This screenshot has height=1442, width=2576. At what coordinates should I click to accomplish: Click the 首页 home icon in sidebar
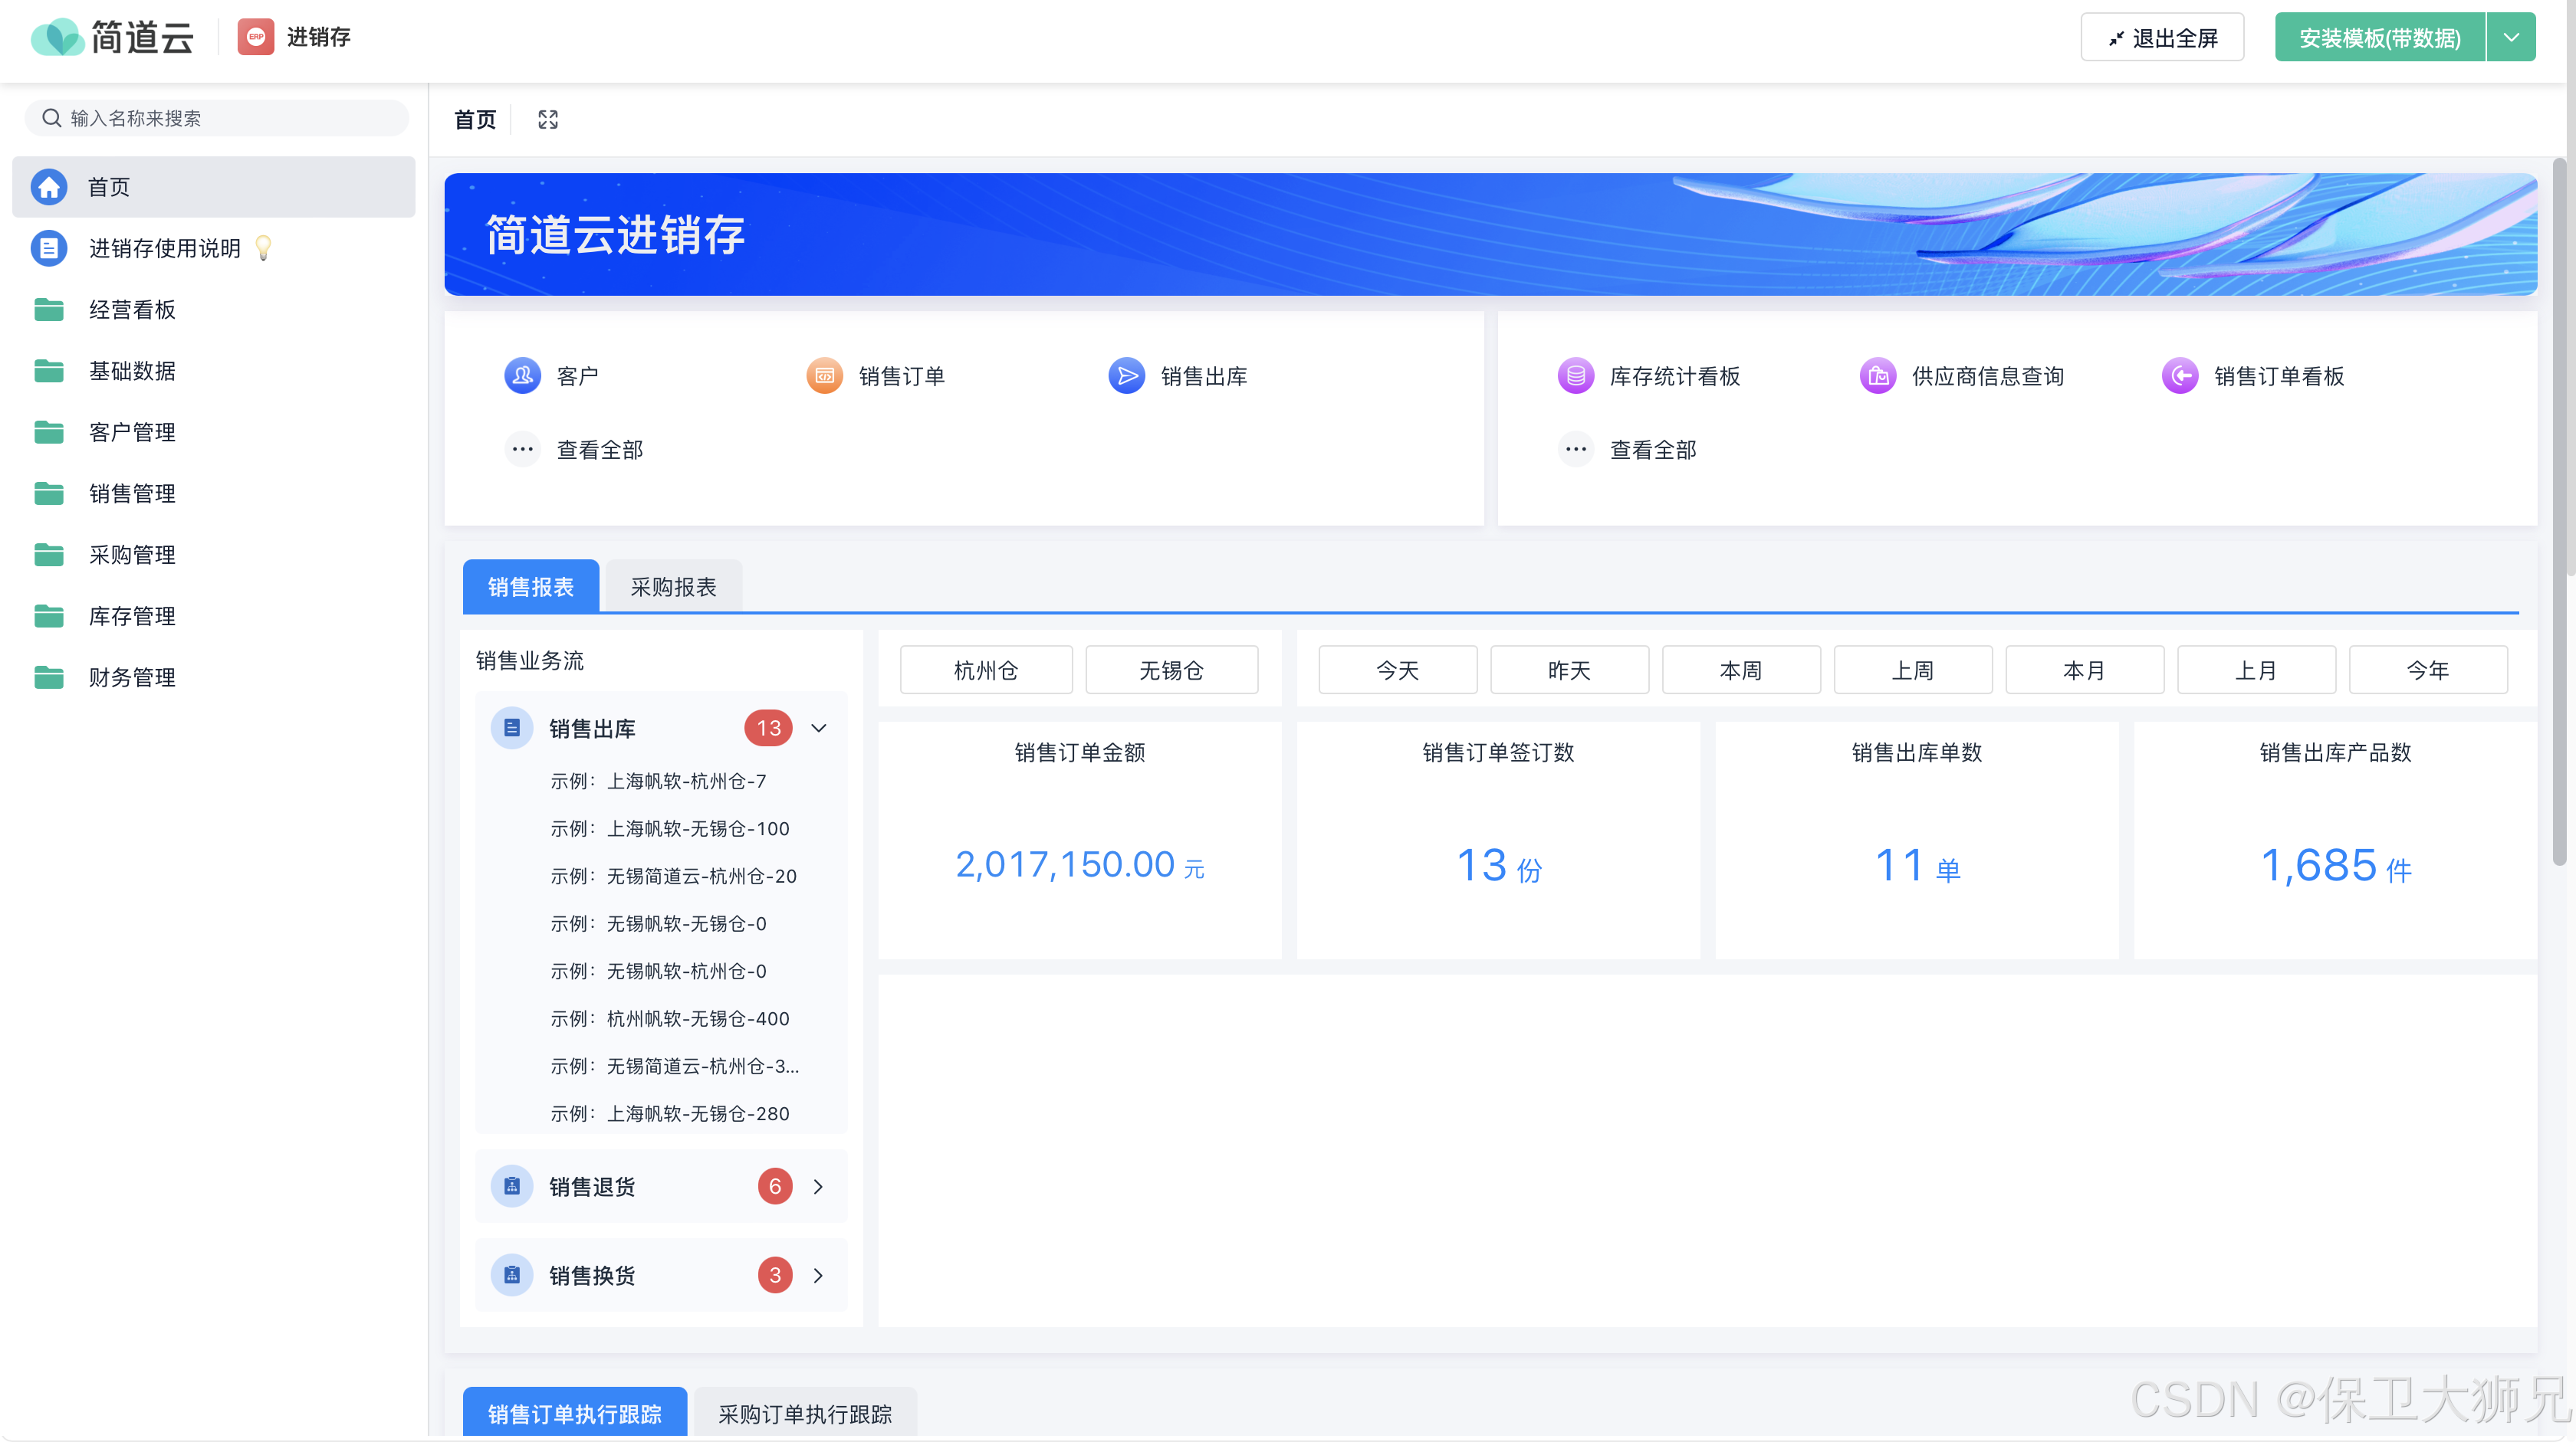pos(49,187)
